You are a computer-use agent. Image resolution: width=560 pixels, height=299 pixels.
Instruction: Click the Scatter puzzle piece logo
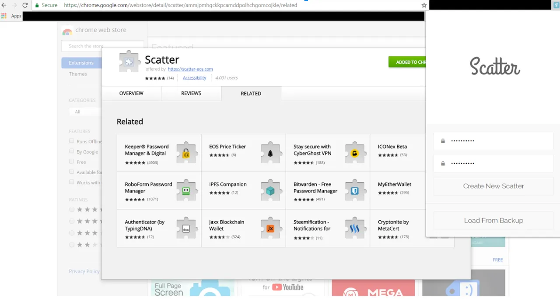(x=129, y=61)
